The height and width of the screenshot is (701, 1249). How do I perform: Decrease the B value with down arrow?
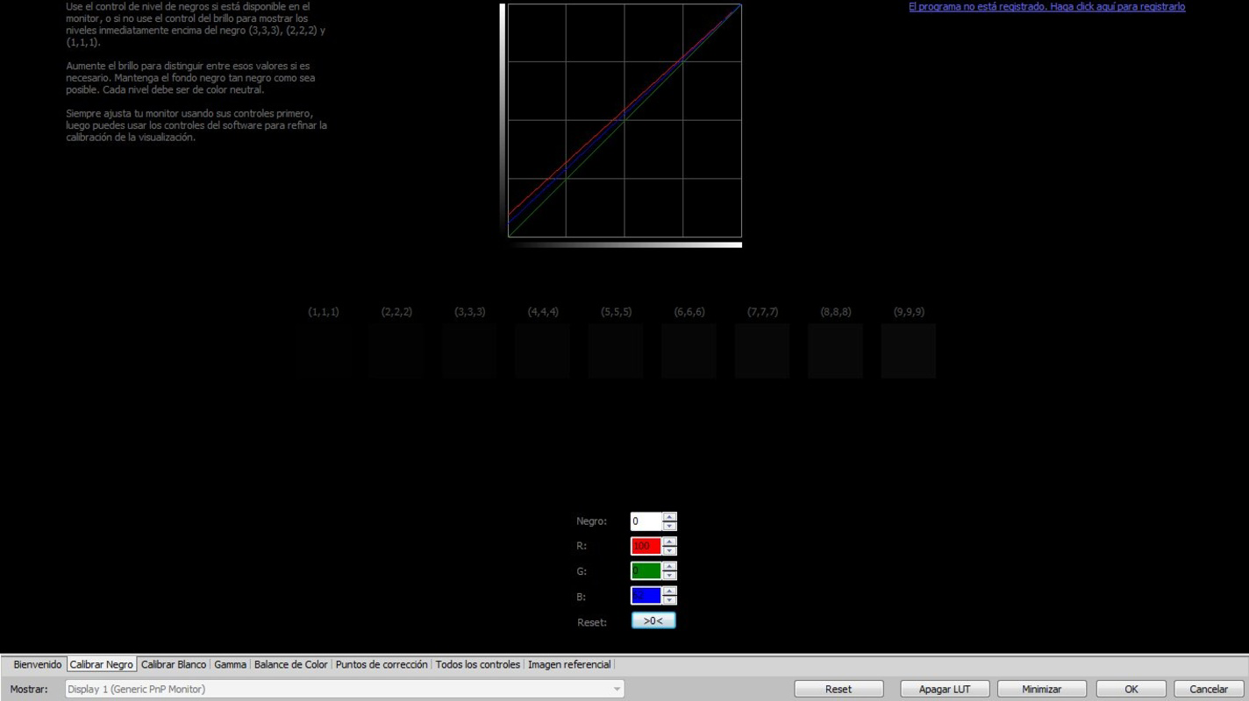click(x=669, y=601)
